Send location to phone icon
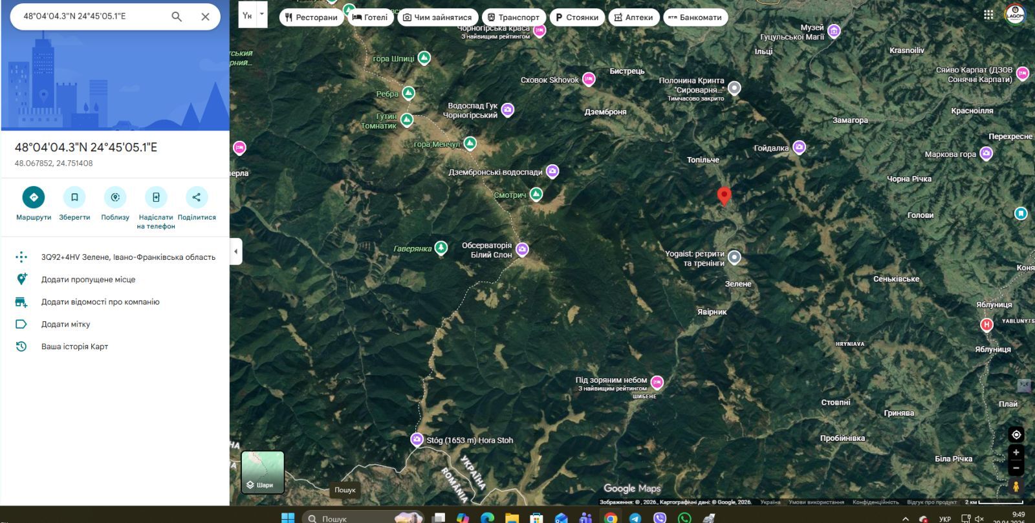Screen dimensions: 1035x523 [156, 197]
